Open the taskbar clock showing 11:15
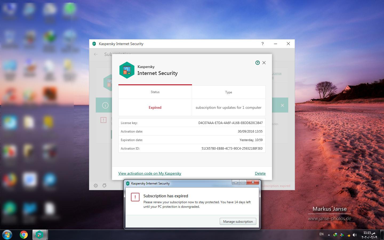Screen dimensions: 384x240 click(369, 235)
